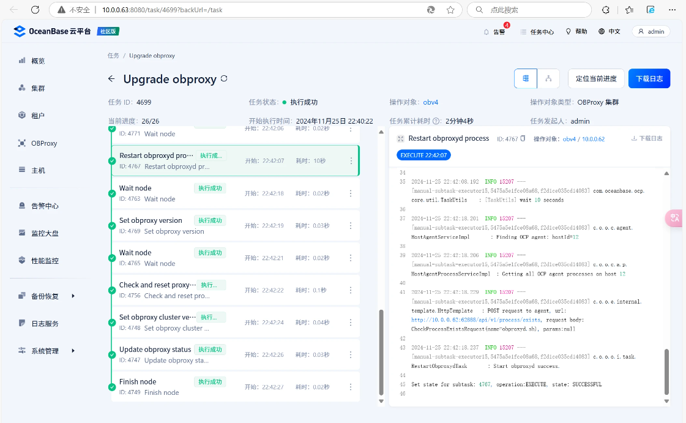Select the EXECUTE 22:42:07 log tag
The width and height of the screenshot is (686, 423).
pos(423,155)
